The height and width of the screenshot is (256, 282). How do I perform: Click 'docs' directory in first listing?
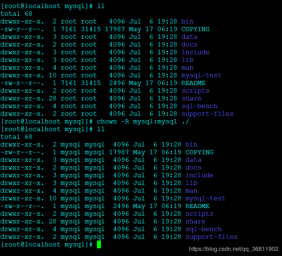tap(189, 44)
